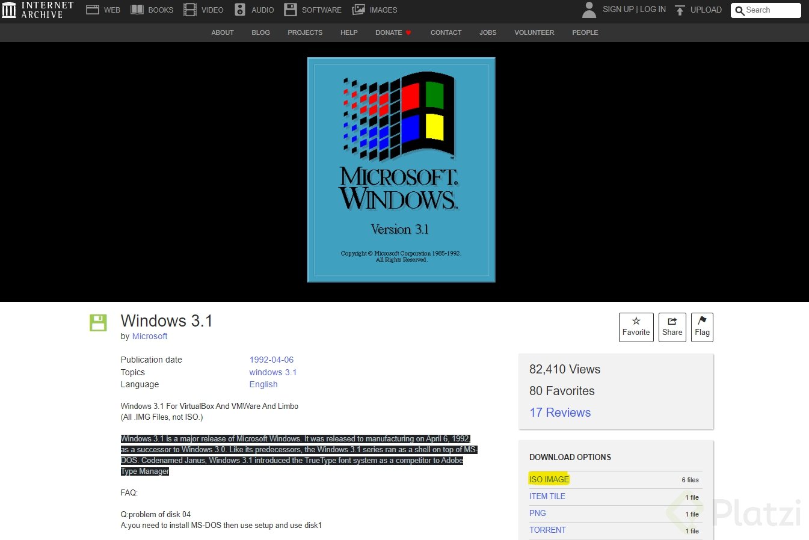The image size is (809, 540).
Task: Click the English language link
Action: coord(263,384)
